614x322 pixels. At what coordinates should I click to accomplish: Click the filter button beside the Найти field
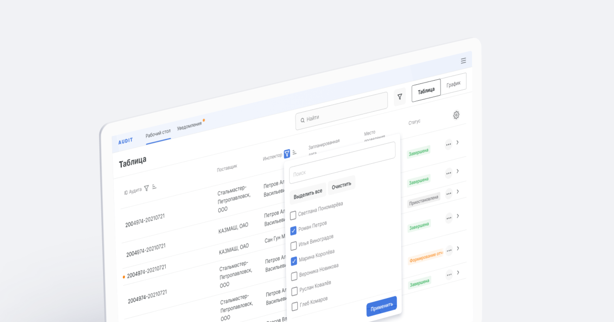[x=400, y=97]
